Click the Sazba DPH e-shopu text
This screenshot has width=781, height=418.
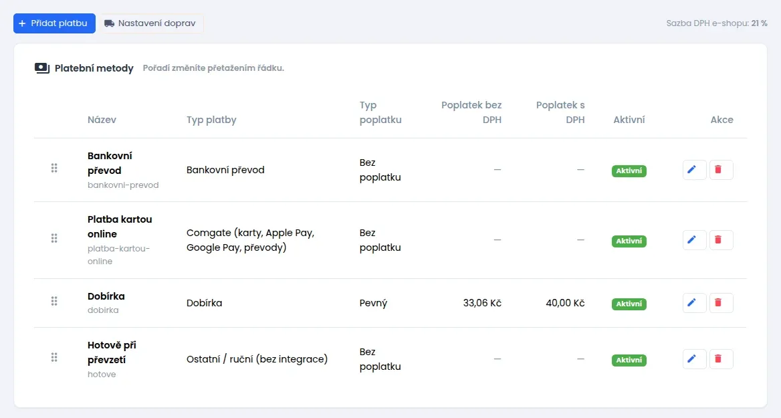click(717, 23)
